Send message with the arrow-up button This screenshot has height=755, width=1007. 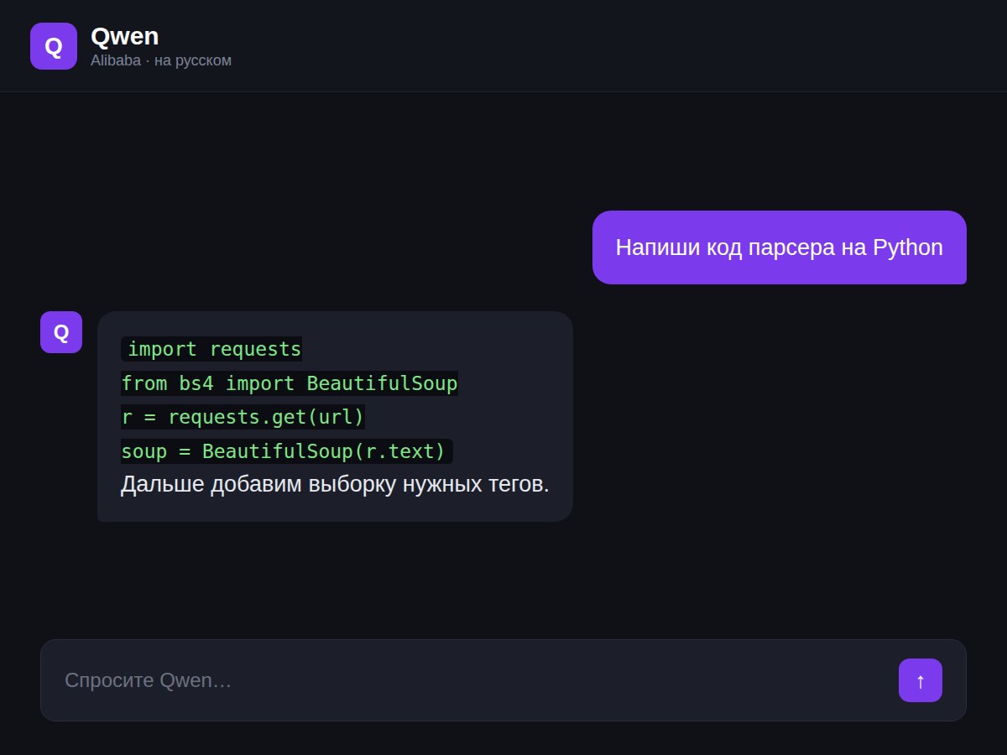click(921, 680)
